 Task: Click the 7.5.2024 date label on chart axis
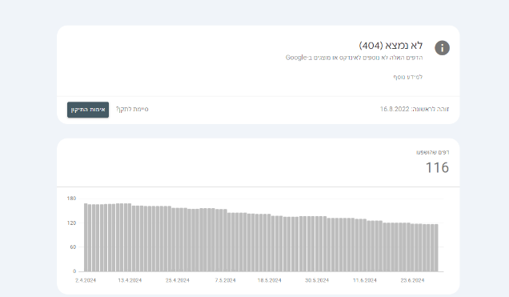point(225,280)
